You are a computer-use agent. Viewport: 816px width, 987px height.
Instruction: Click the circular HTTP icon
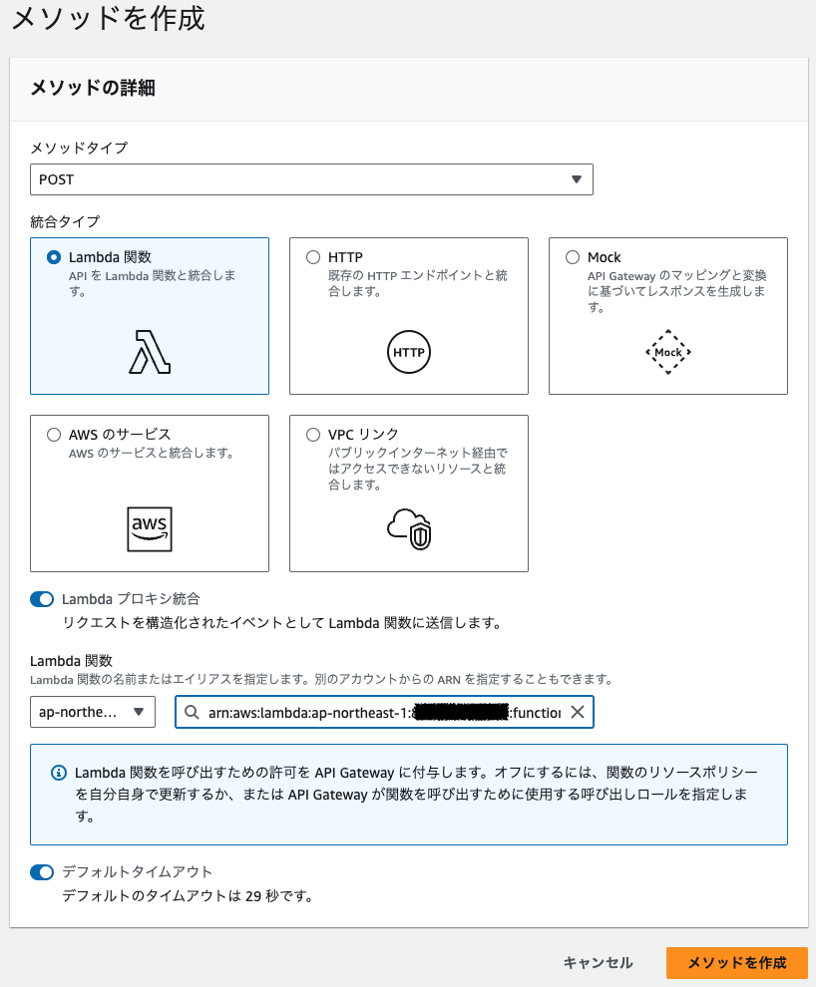(409, 352)
